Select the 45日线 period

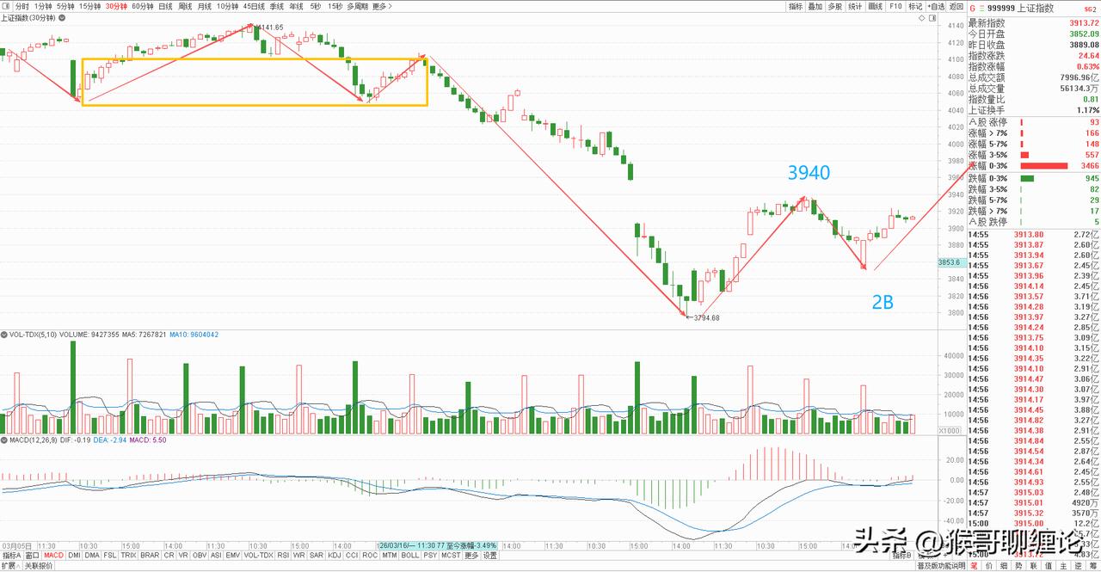point(254,6)
